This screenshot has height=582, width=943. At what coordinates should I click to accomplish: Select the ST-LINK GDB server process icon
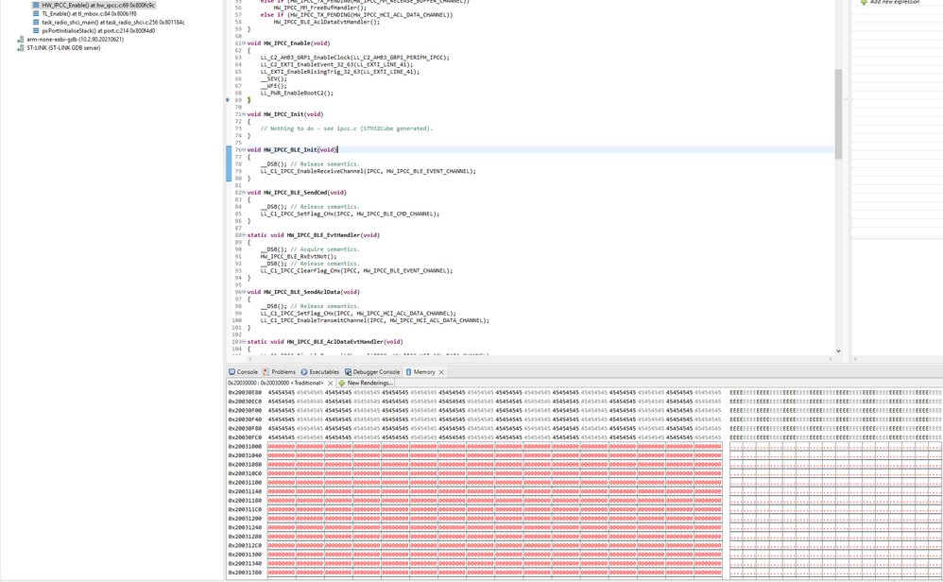click(21, 48)
